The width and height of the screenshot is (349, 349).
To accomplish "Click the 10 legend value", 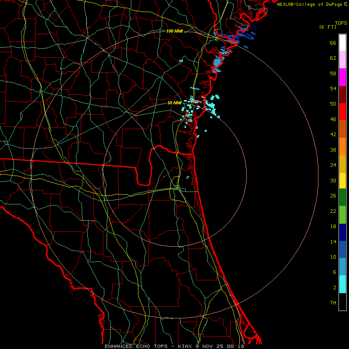I will 333,257.
